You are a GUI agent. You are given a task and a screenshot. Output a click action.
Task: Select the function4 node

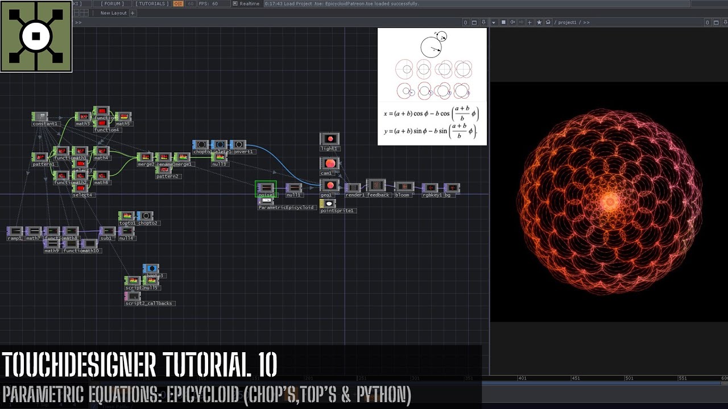(102, 123)
